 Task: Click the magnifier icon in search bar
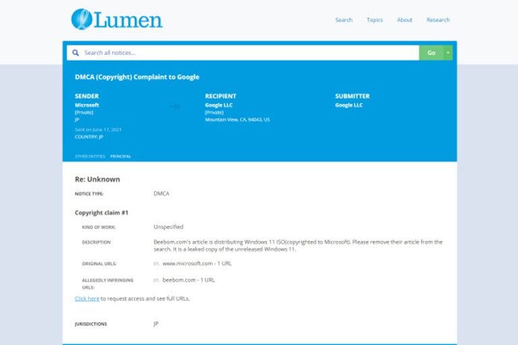point(76,53)
